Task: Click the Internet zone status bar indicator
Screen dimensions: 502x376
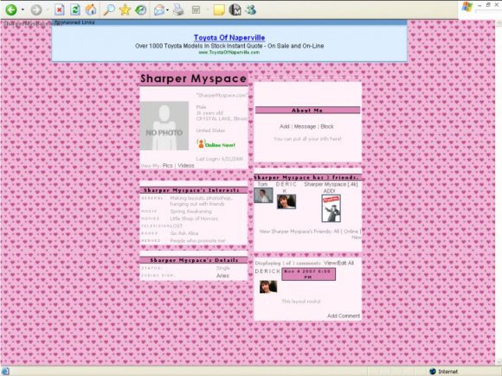Action: click(444, 371)
